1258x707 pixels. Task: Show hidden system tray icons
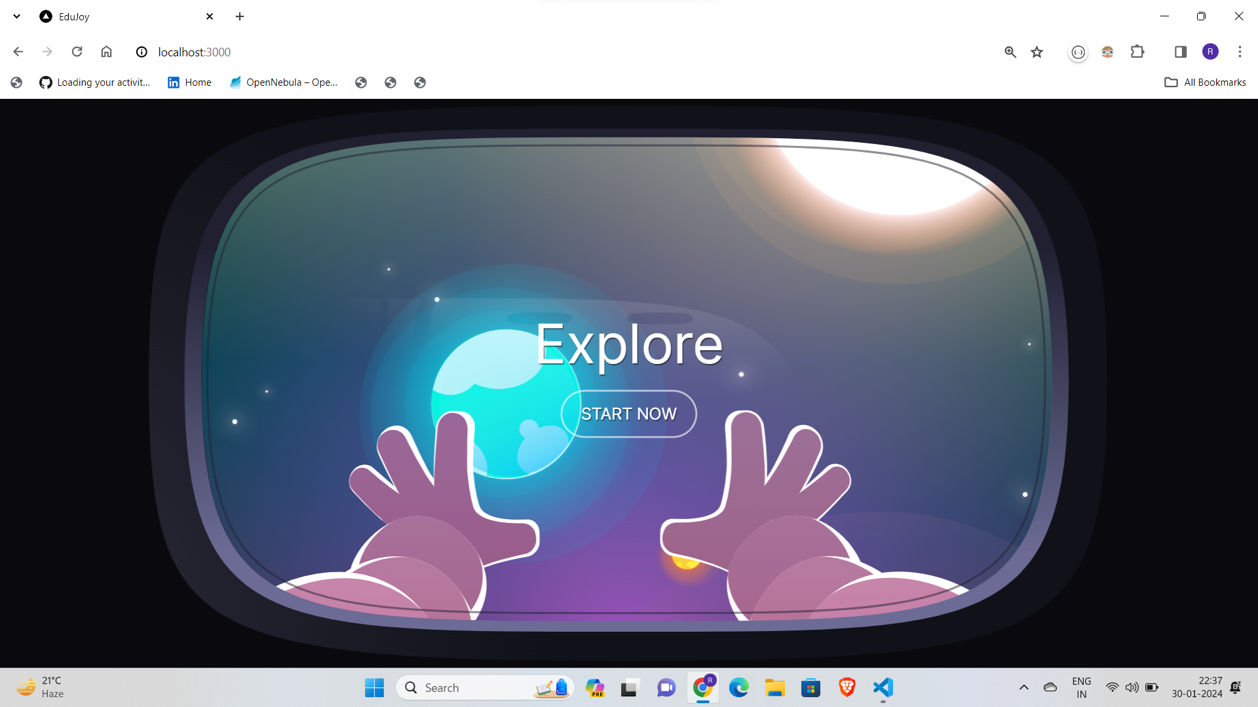[1023, 687]
